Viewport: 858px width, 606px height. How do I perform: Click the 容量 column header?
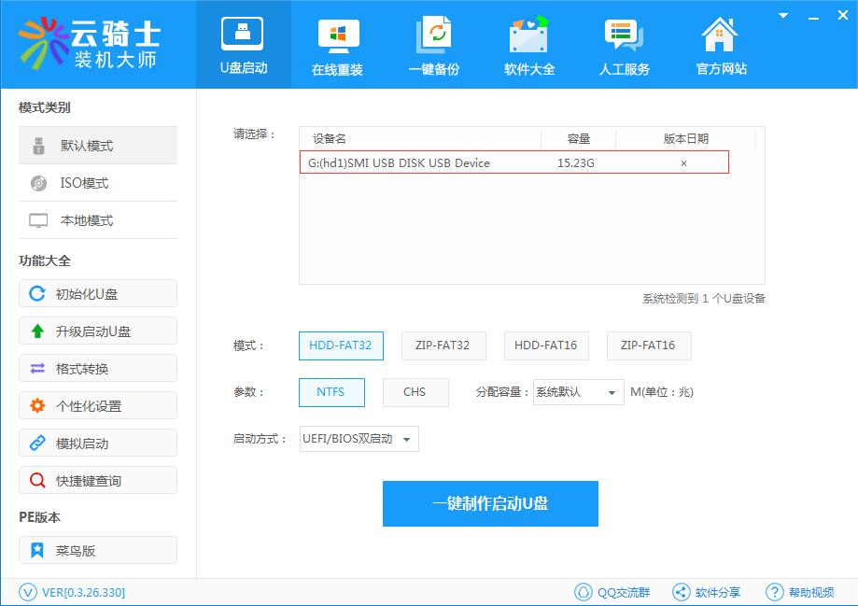coord(579,139)
